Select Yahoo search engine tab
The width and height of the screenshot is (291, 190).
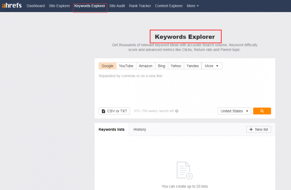[x=176, y=66]
